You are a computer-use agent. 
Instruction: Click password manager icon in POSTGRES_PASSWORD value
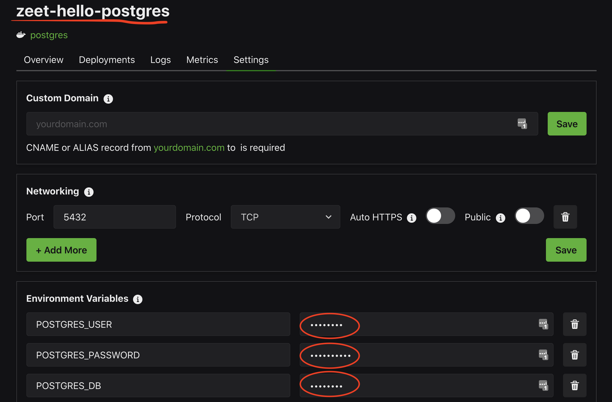(x=544, y=355)
